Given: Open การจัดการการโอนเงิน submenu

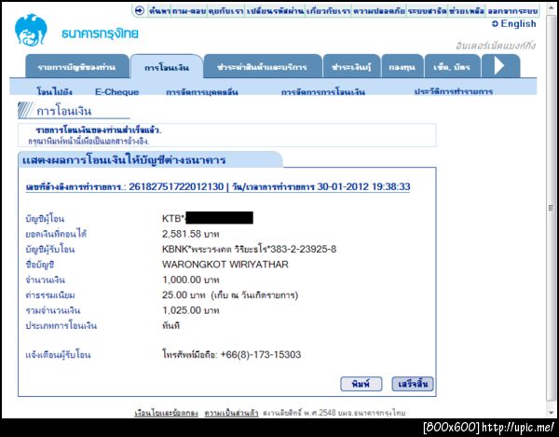Looking at the screenshot, I should (323, 92).
